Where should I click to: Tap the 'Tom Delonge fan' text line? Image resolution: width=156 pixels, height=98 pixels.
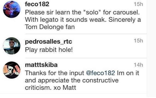coord(50,27)
